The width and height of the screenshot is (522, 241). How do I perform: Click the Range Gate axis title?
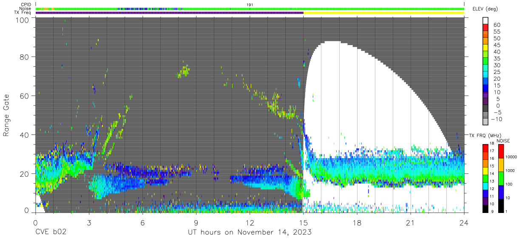pos(6,115)
